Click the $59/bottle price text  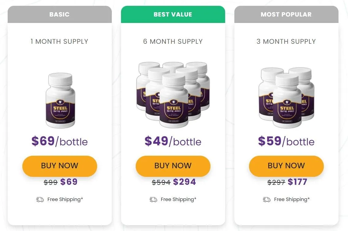pos(286,141)
